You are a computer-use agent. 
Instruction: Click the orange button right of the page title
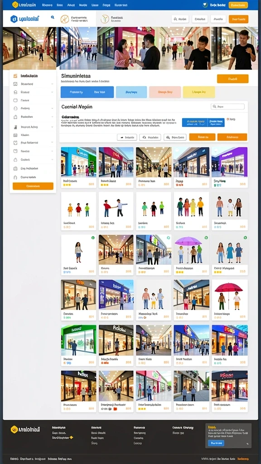(232, 79)
